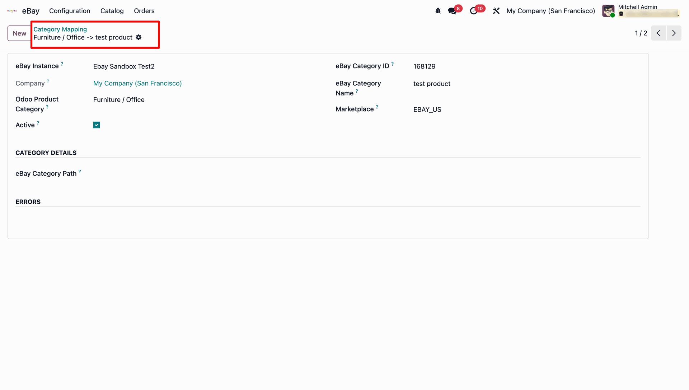Image resolution: width=689 pixels, height=390 pixels.
Task: Show help tooltip for Odoo Product Category
Action: tap(47, 107)
